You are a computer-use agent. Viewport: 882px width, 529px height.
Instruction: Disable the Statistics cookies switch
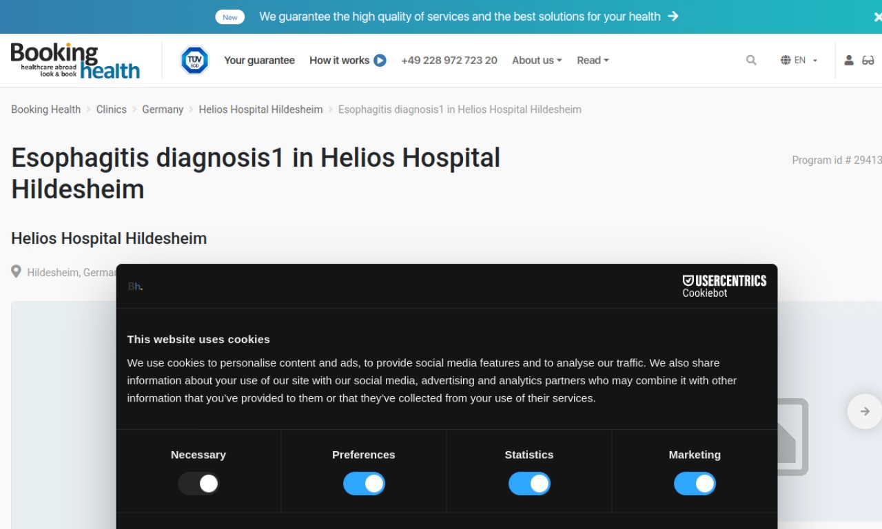point(529,484)
